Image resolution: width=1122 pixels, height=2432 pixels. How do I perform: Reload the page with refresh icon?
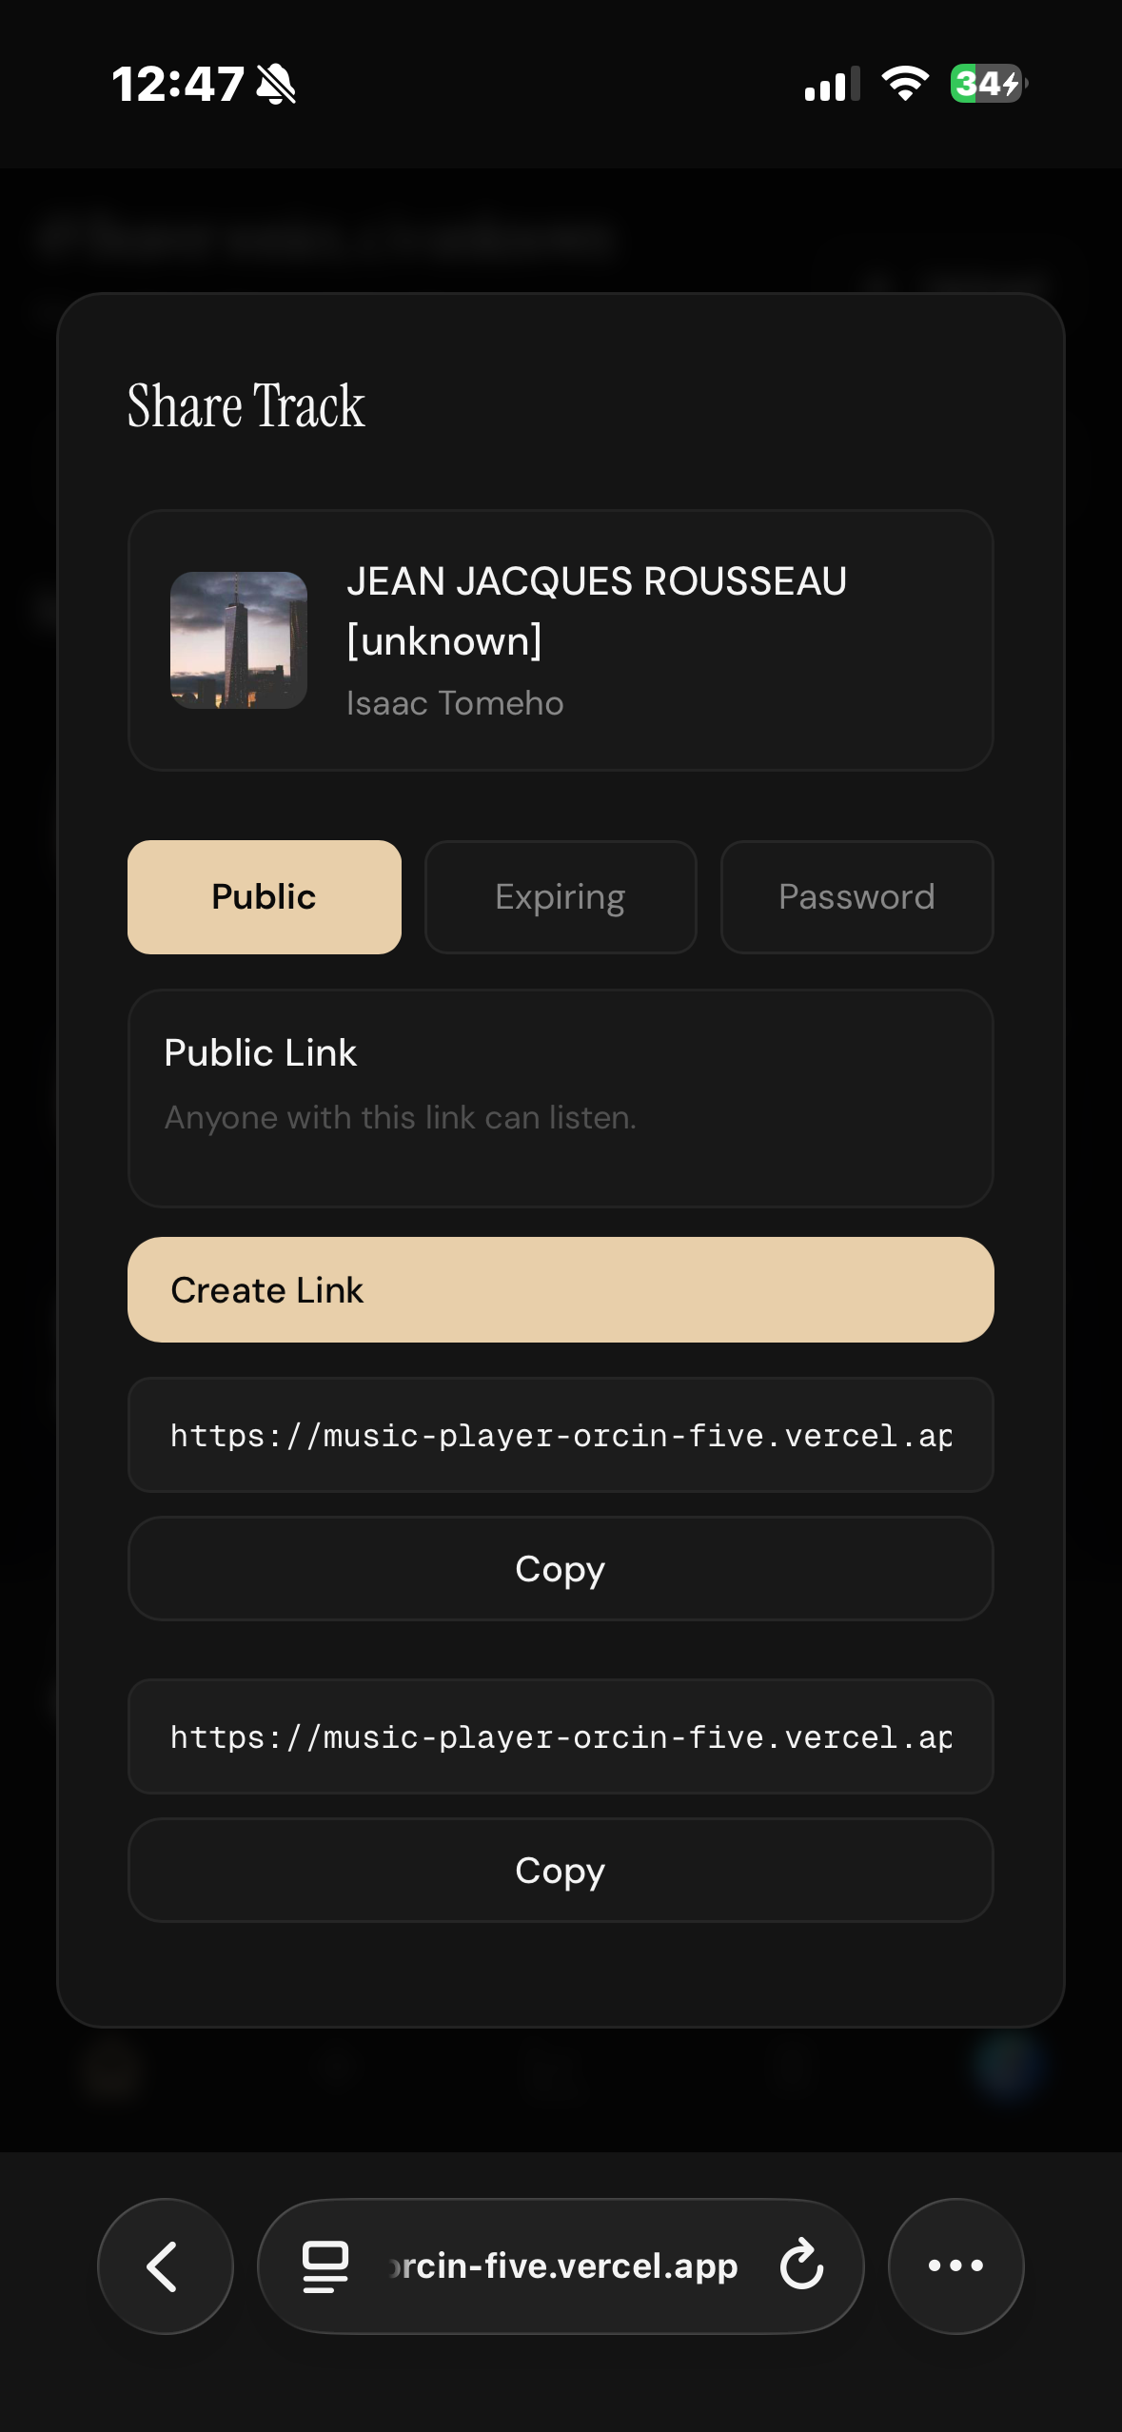click(801, 2265)
